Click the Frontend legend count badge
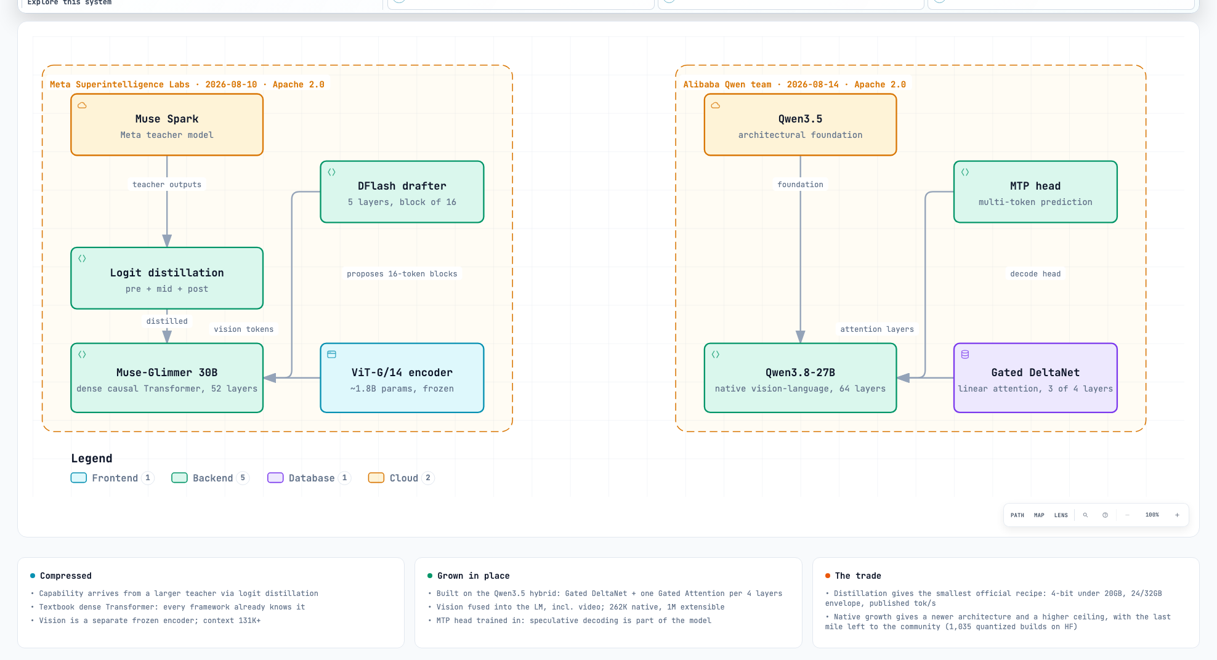This screenshot has height=660, width=1217. (x=148, y=478)
